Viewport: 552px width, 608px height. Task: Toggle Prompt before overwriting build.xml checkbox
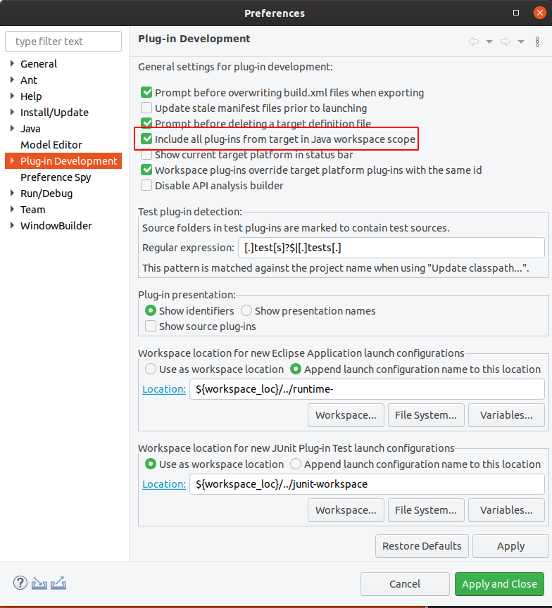tap(146, 92)
